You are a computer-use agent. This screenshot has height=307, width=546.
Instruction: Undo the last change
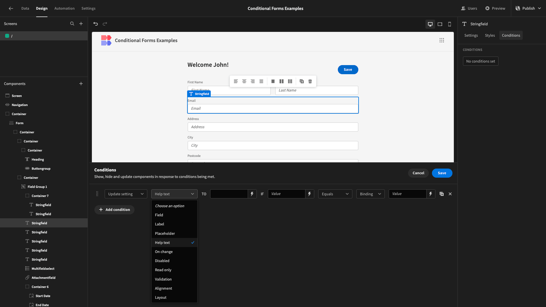[96, 24]
